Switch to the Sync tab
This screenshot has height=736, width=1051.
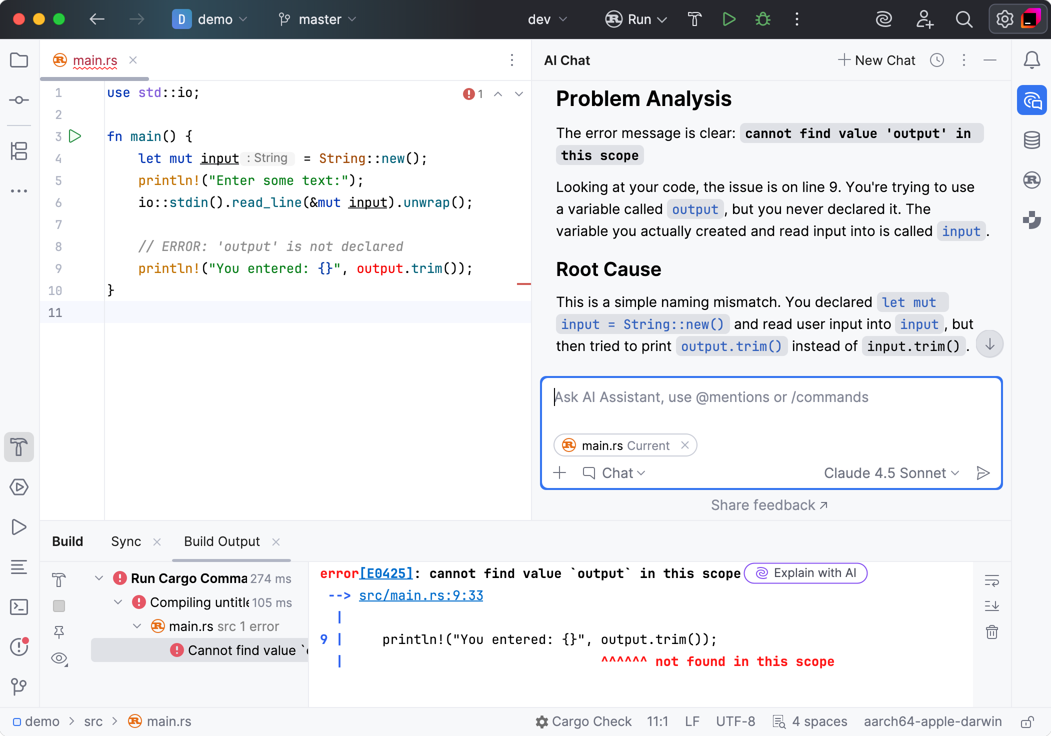click(x=126, y=541)
